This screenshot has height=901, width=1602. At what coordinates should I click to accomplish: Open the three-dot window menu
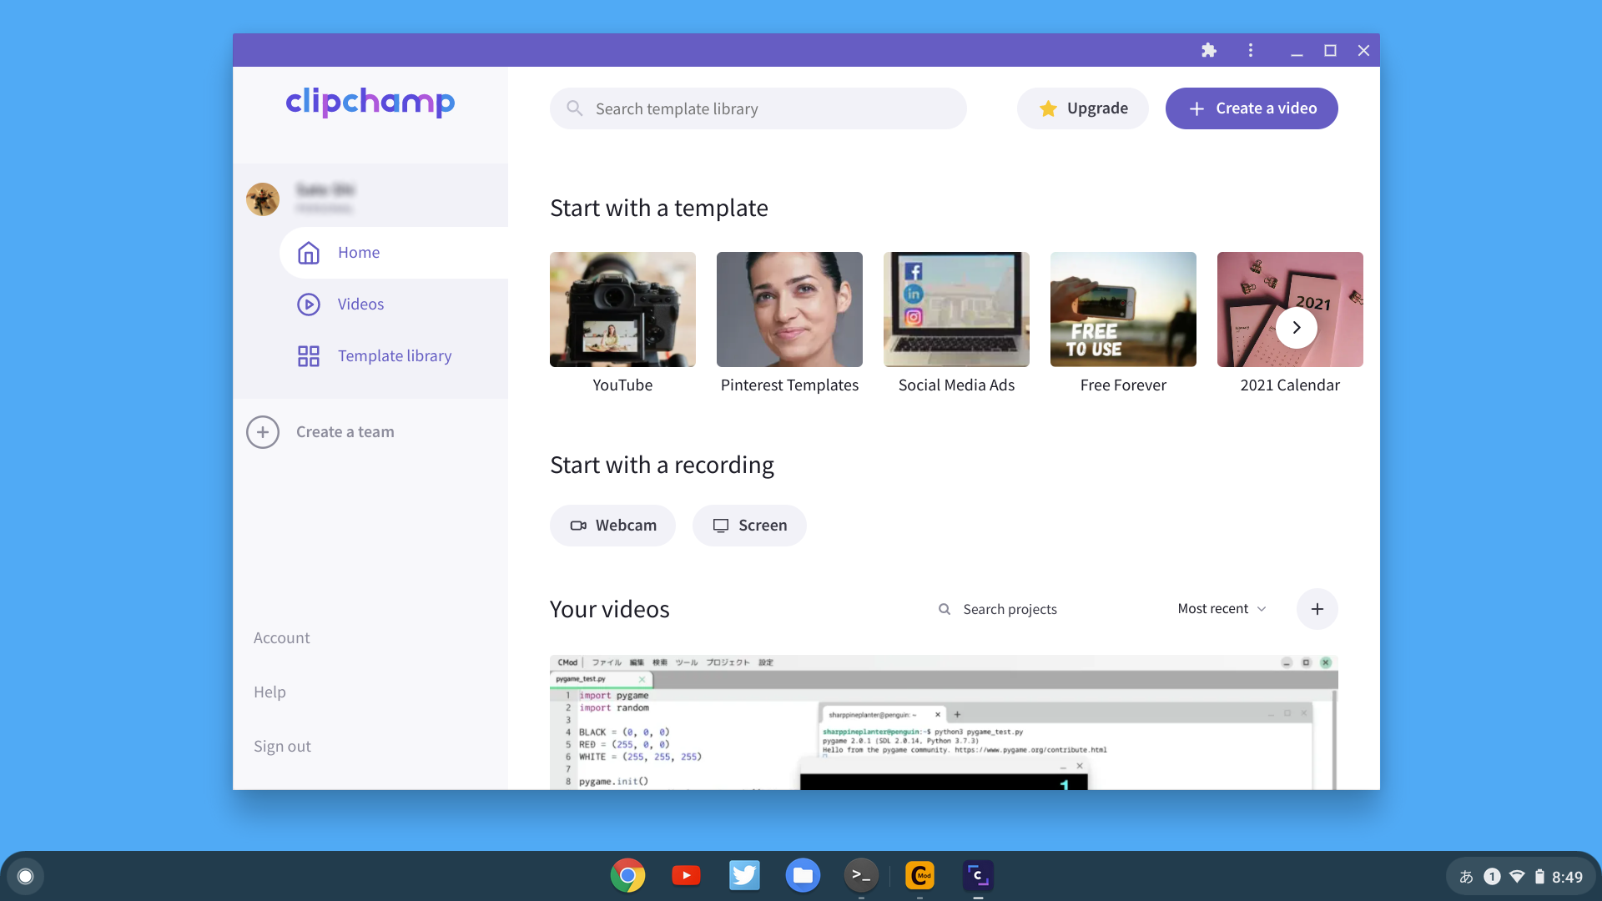click(1250, 50)
